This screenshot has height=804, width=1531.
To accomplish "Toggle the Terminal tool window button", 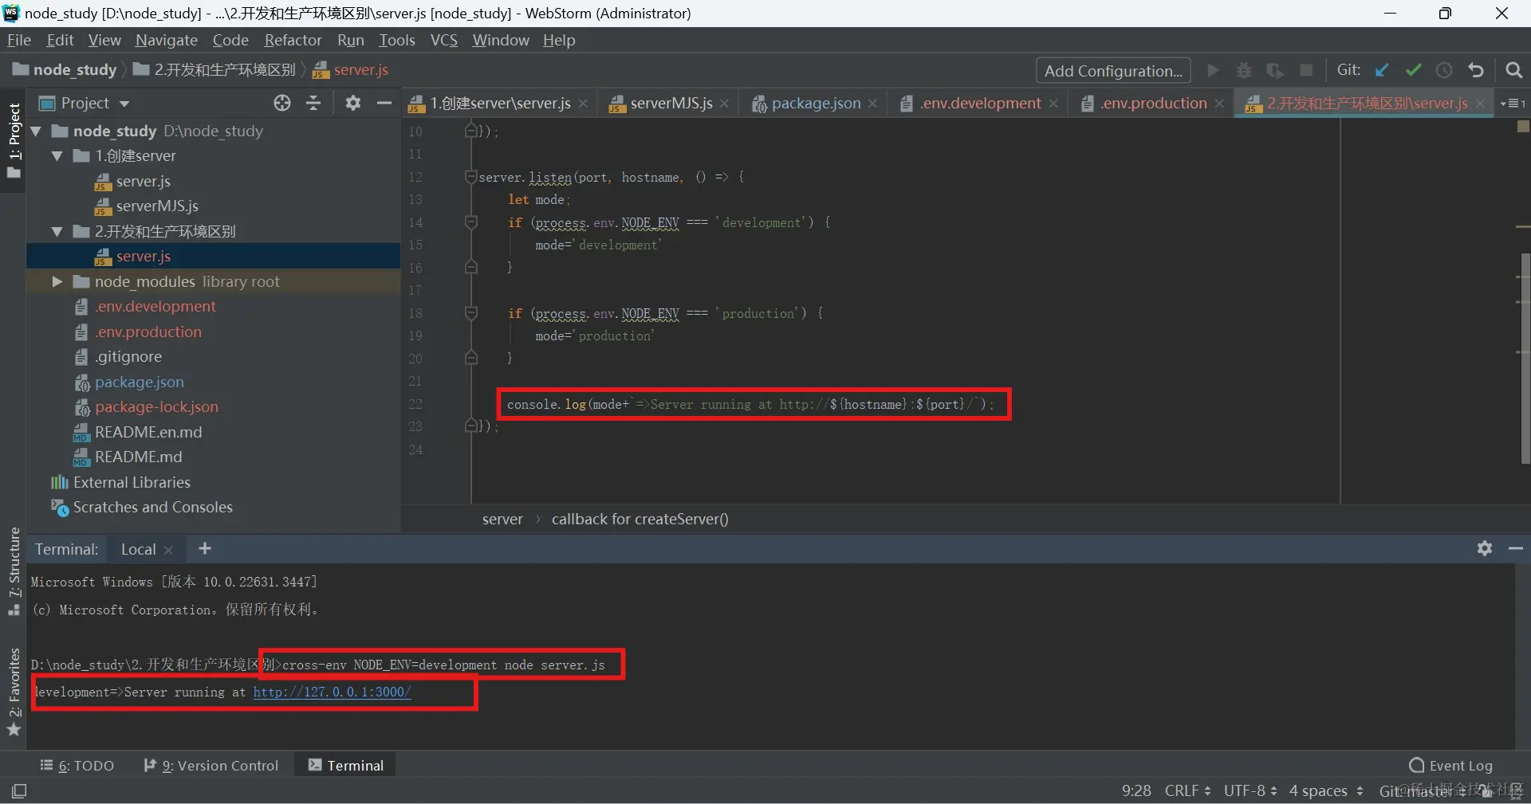I will click(x=346, y=766).
